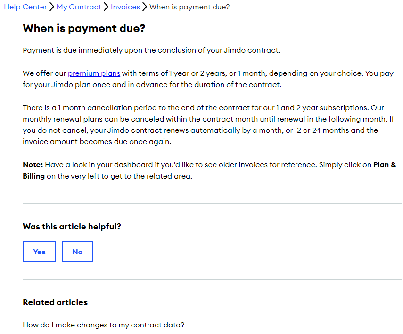Click the chevron after Invoices

coord(145,7)
